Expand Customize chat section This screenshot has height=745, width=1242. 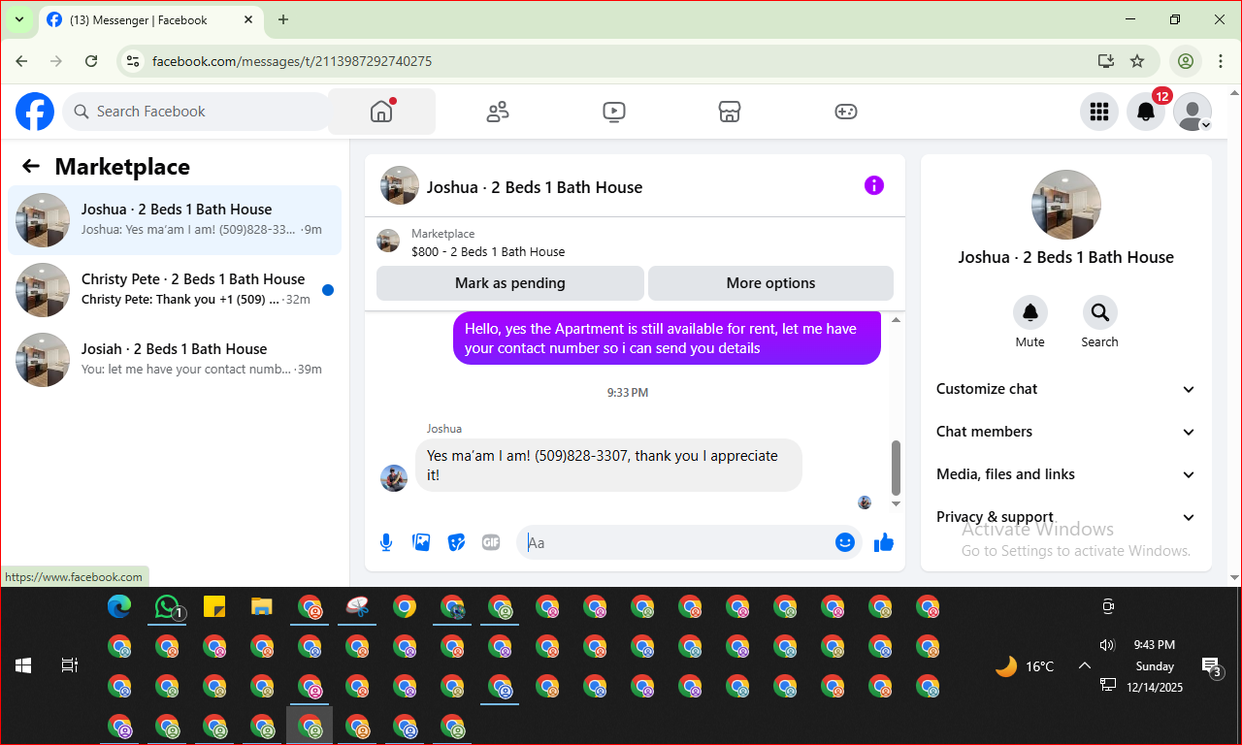(1065, 389)
